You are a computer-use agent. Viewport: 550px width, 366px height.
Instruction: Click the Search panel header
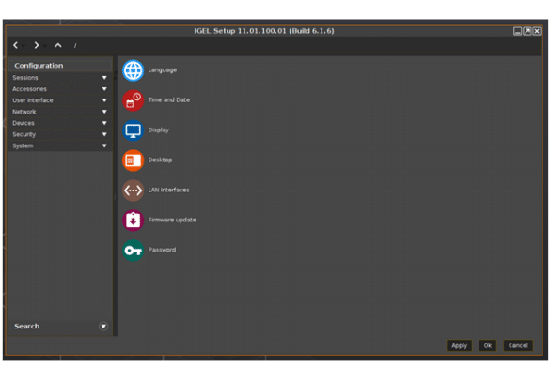59,327
